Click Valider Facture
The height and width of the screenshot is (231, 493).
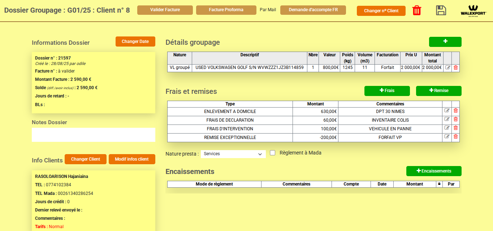165,10
